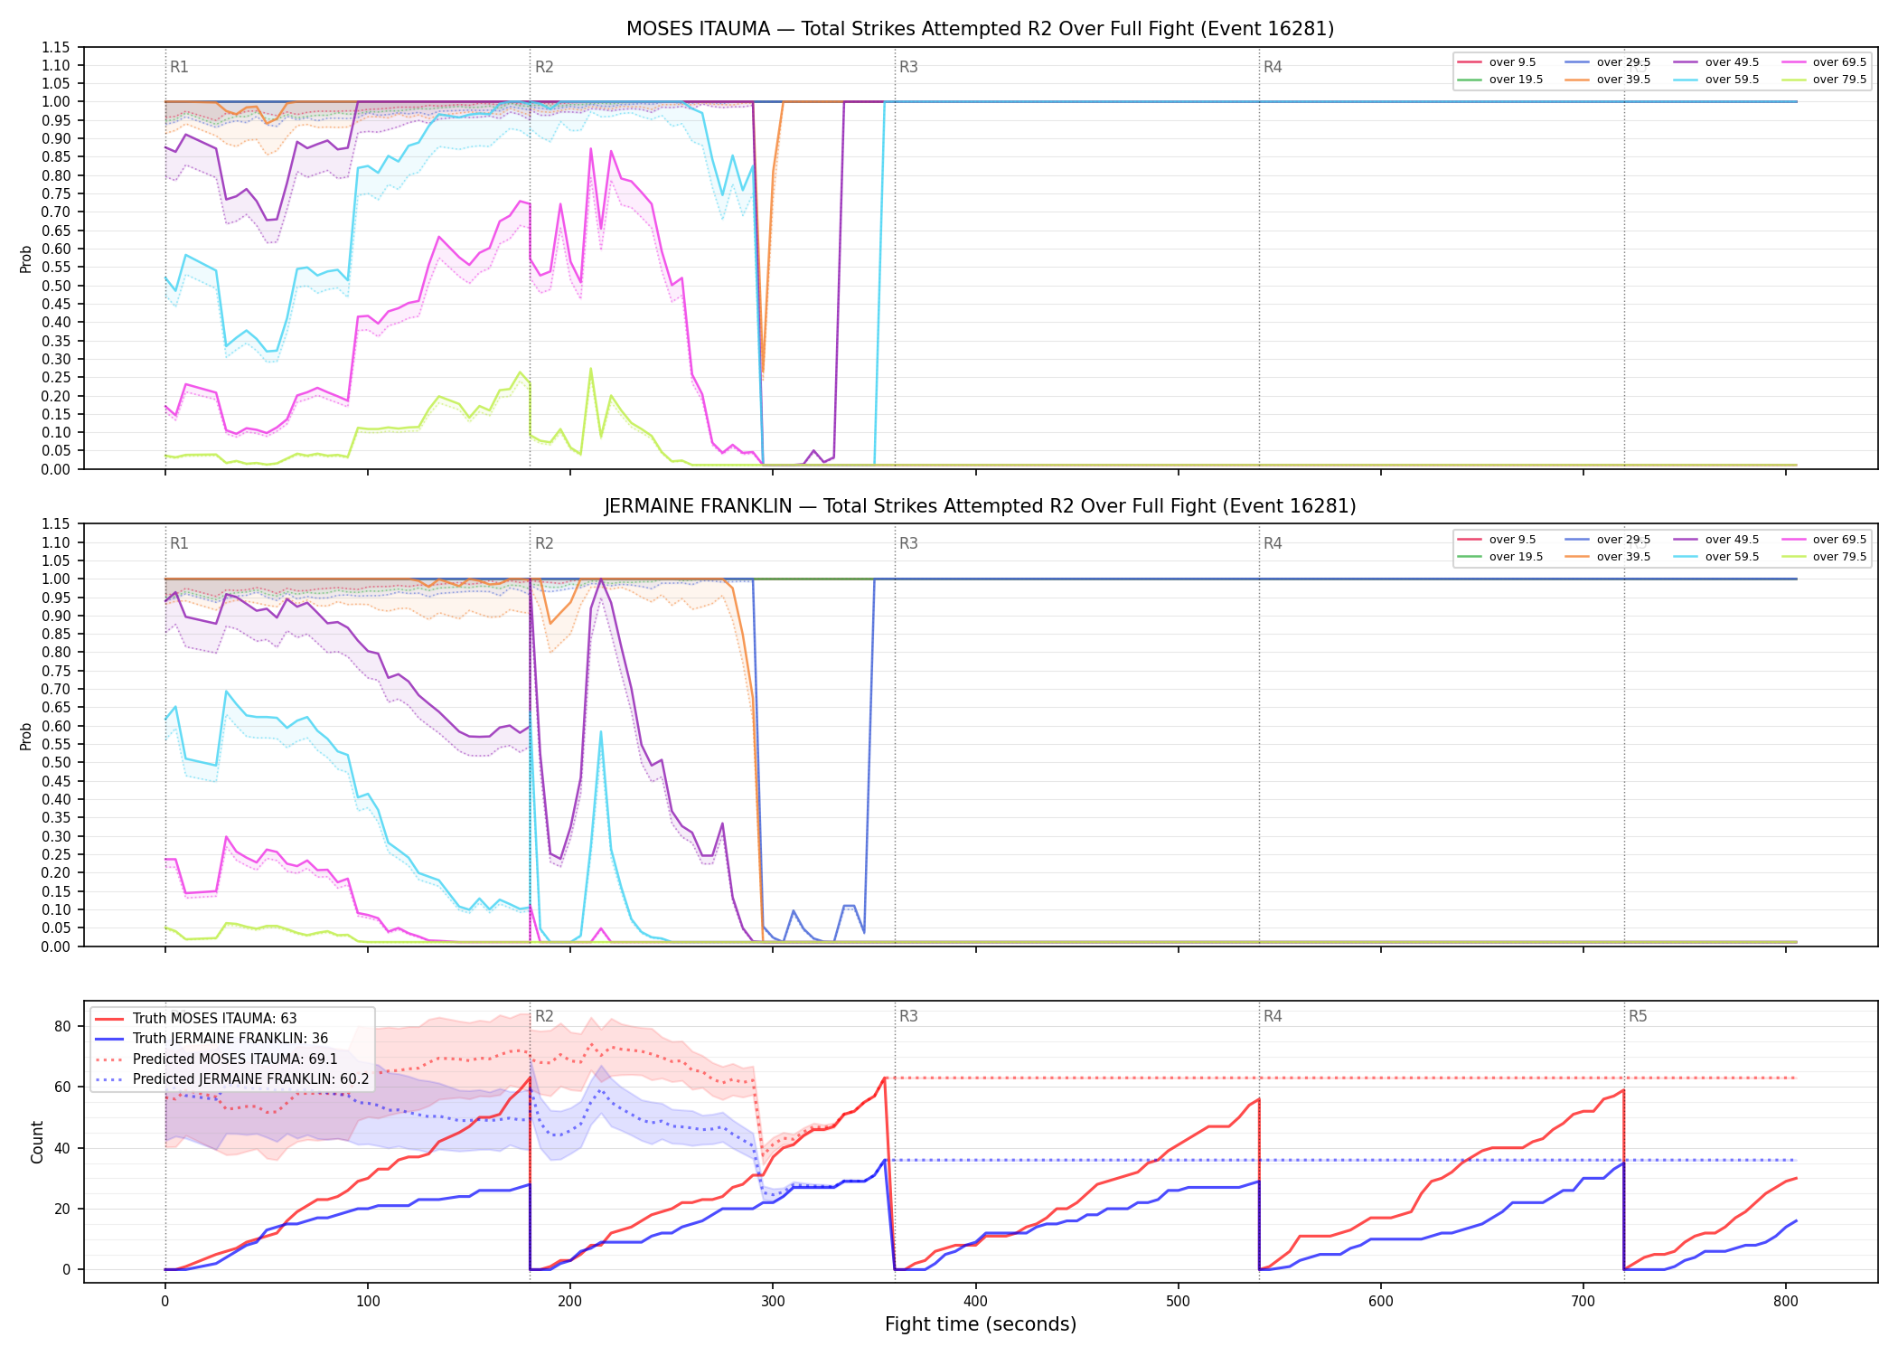Click the 500 tick on the fight time axis

[x=1178, y=1302]
